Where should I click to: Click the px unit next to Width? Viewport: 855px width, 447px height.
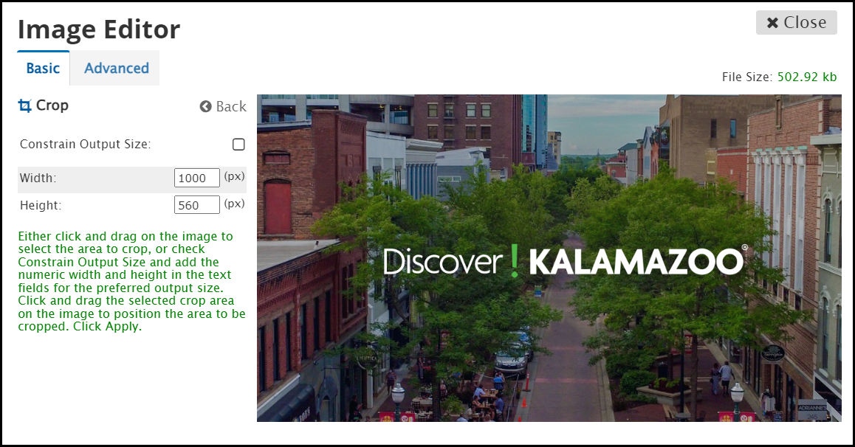point(234,177)
